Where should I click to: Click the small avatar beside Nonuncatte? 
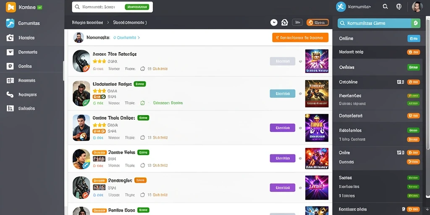click(79, 37)
